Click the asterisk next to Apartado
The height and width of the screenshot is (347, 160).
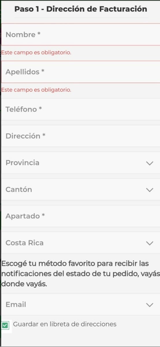[43, 215]
